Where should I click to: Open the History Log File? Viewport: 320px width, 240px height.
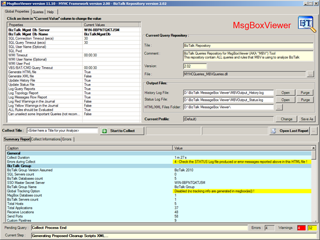point(286,92)
